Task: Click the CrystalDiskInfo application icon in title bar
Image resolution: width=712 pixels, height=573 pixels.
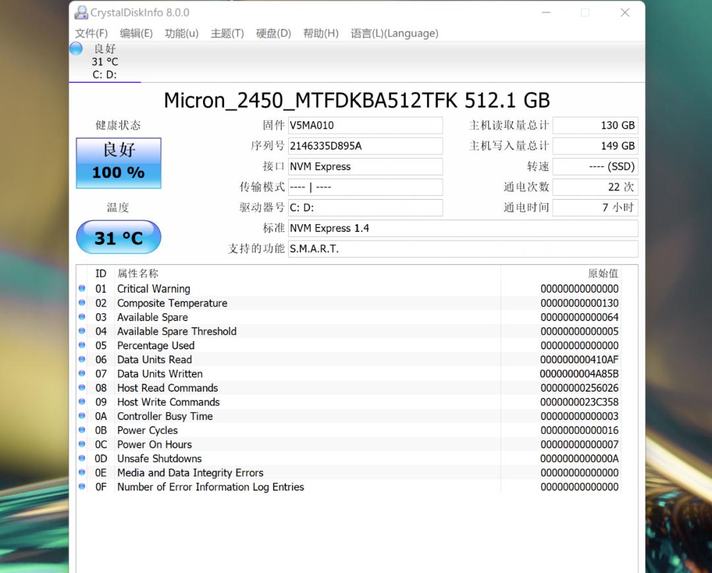Action: coord(82,12)
